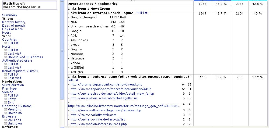Click the icon beside Viewed Entry
Screen dimensions: 269x128
(5, 99)
